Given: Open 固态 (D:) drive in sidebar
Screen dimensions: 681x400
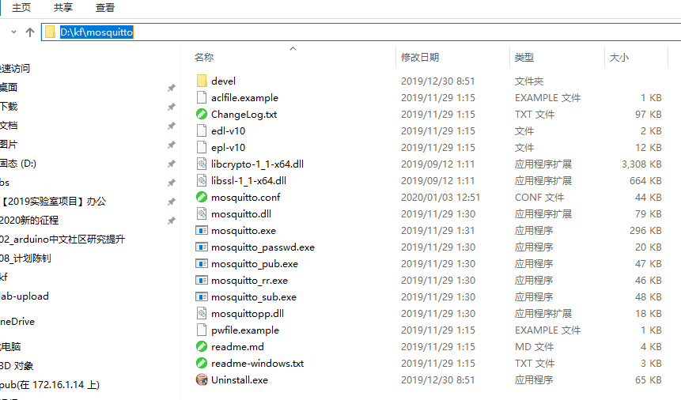Looking at the screenshot, I should tap(18, 164).
